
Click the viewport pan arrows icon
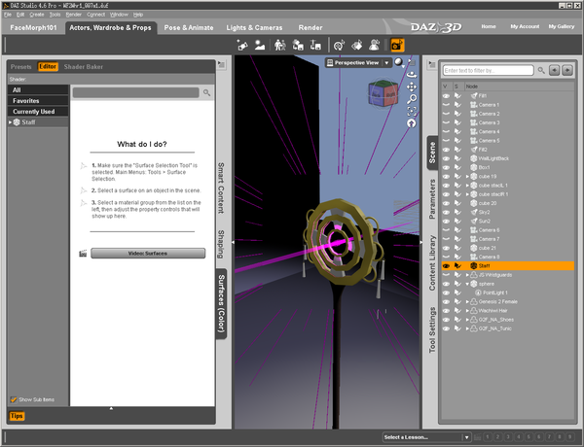pos(412,87)
